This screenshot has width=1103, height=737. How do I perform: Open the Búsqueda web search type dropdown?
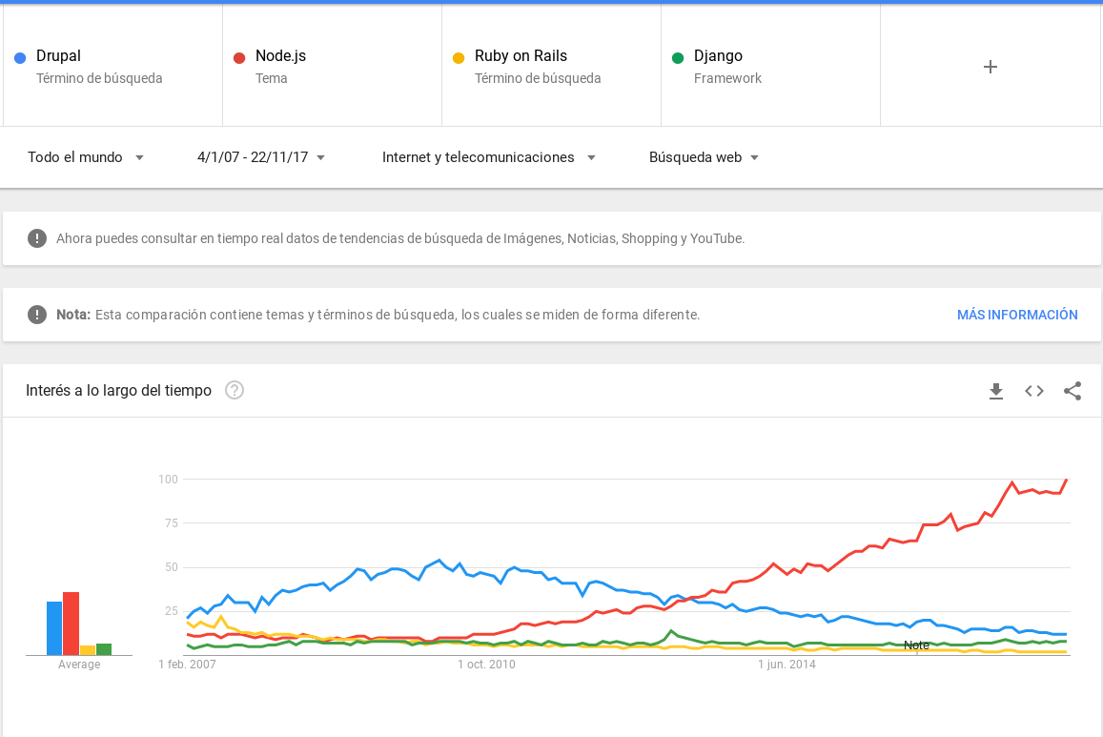(x=705, y=157)
